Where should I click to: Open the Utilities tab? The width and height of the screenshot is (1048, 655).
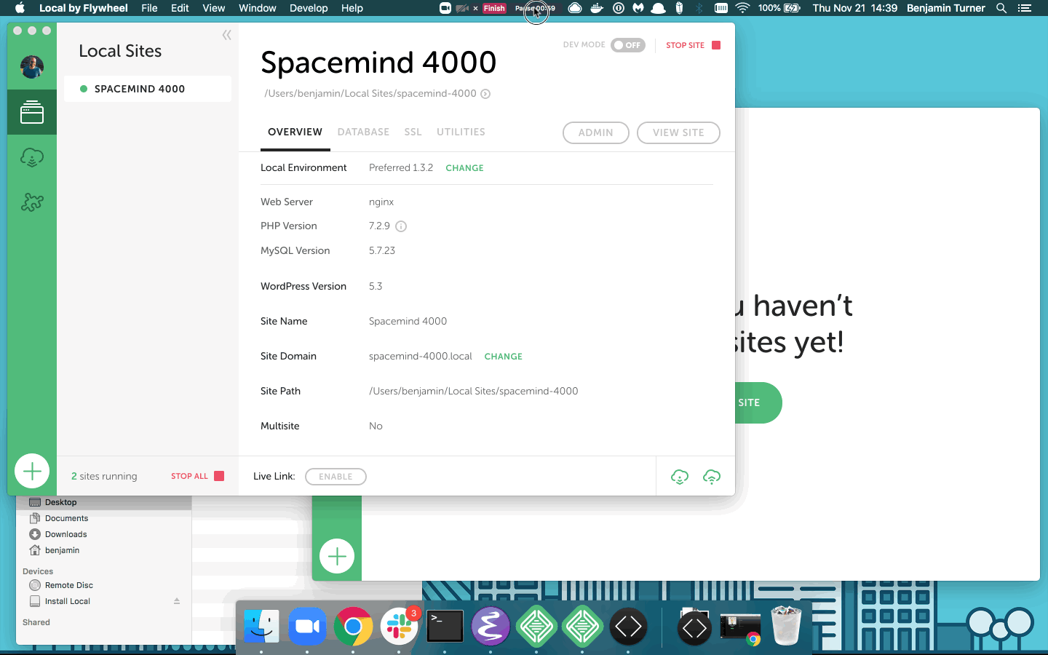[x=461, y=132]
